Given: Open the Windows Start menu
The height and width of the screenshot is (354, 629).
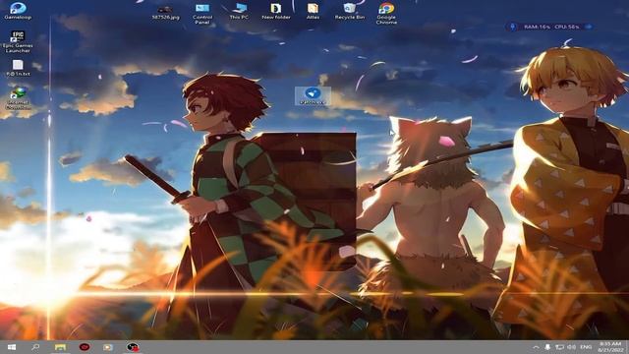Looking at the screenshot, I should point(12,347).
